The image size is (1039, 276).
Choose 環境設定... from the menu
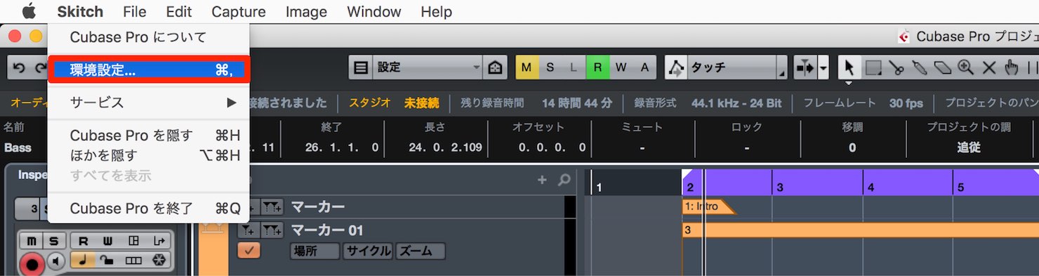click(148, 70)
